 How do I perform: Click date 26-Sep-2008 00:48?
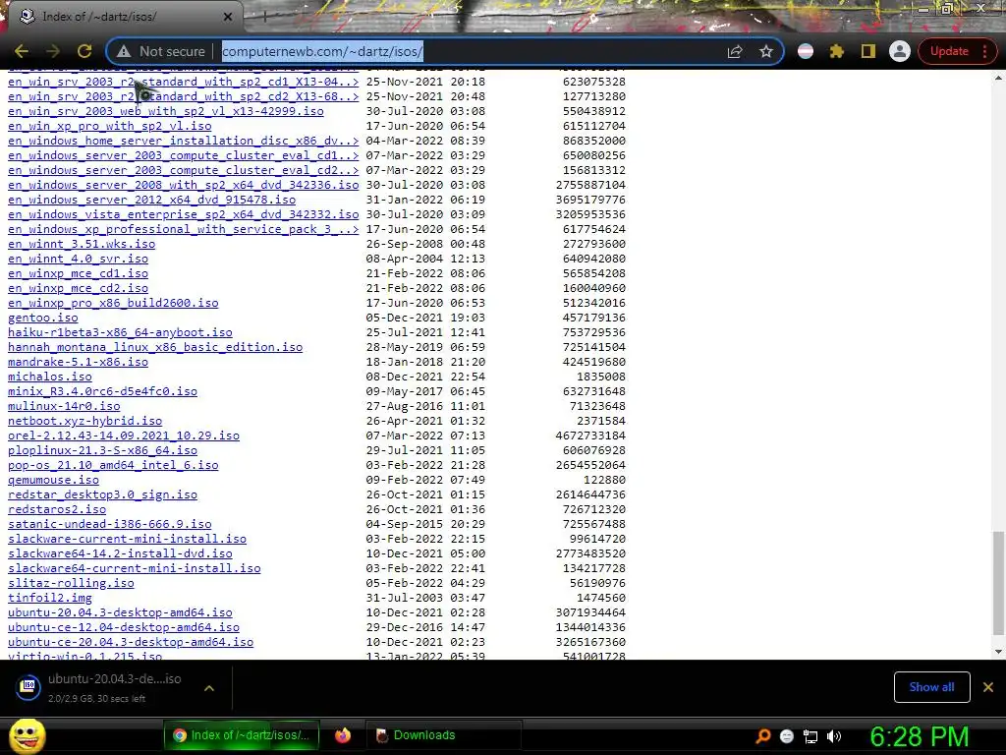pyautogui.click(x=425, y=244)
